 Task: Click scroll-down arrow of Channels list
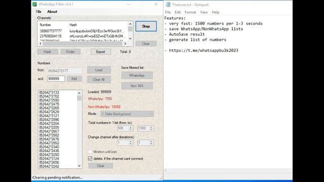(130, 38)
